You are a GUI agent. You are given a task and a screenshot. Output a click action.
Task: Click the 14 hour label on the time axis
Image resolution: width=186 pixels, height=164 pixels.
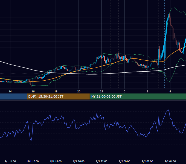pyautogui.click(x=10, y=92)
